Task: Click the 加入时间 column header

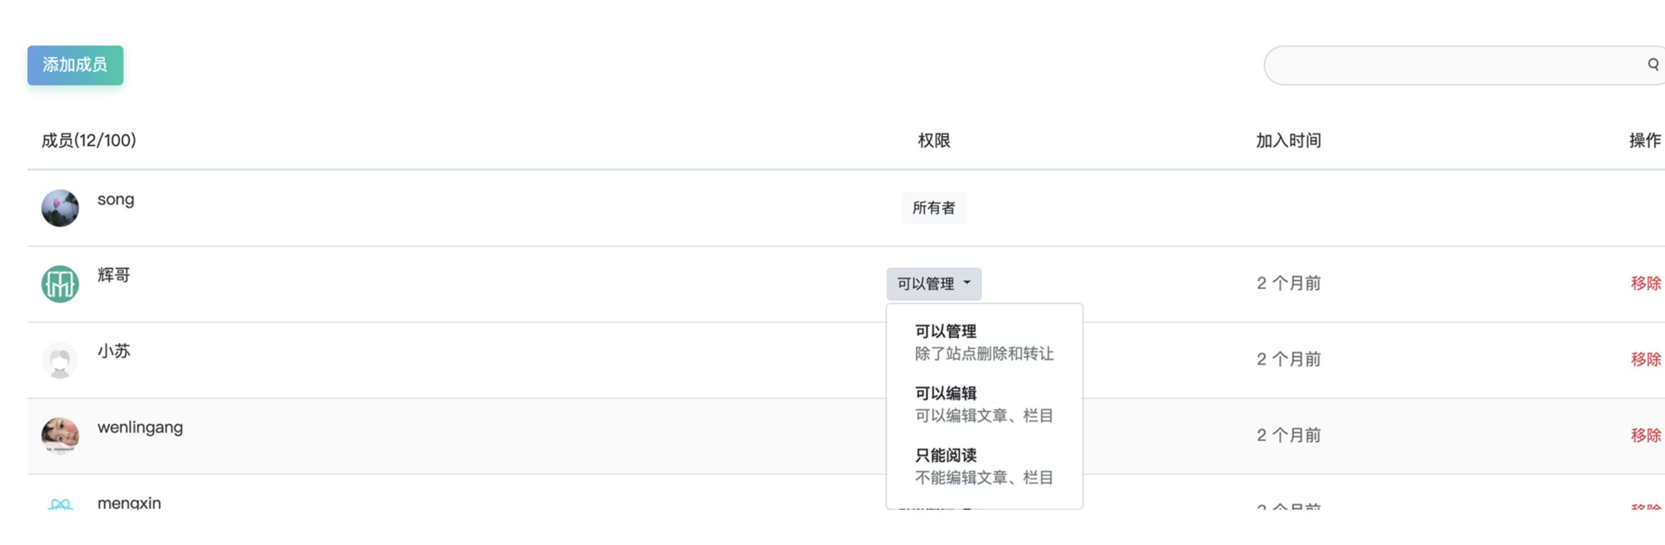Action: [x=1287, y=141]
